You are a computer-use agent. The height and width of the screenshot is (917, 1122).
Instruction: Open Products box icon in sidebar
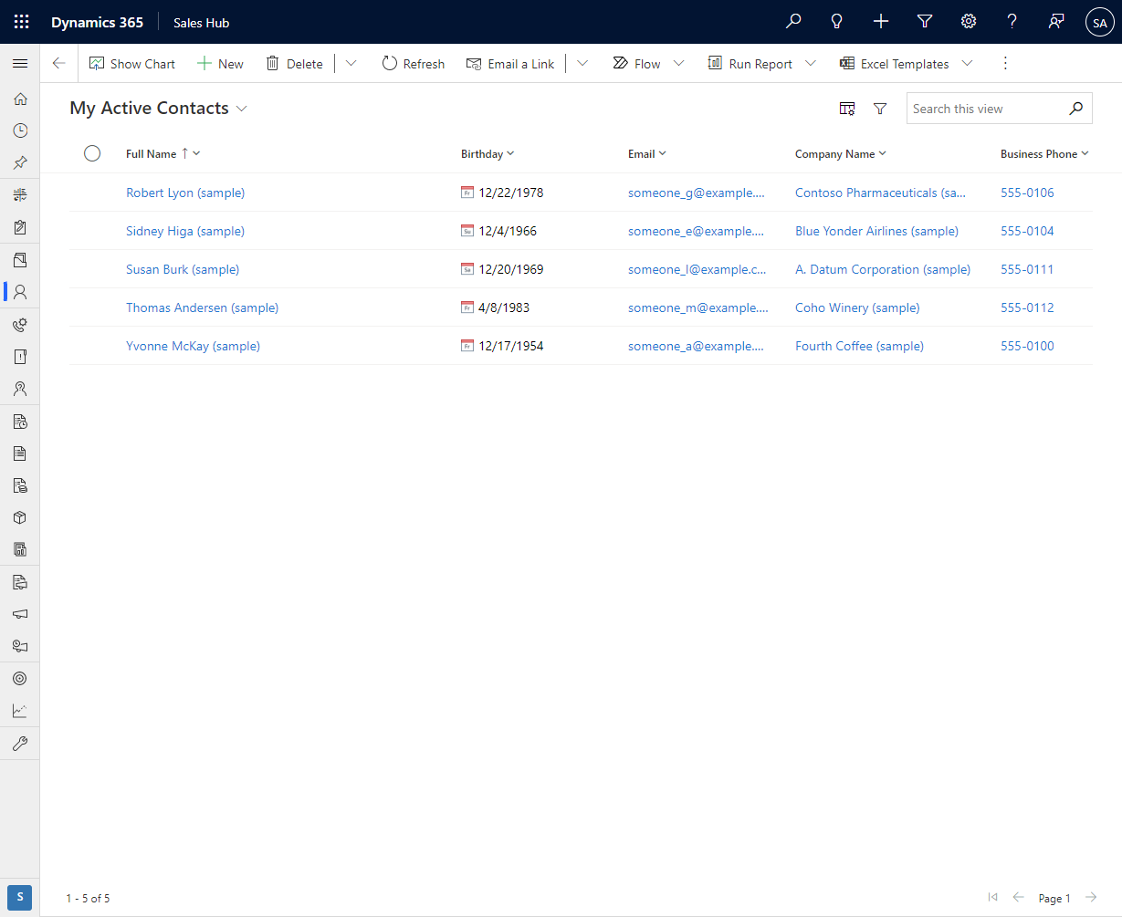coord(20,517)
